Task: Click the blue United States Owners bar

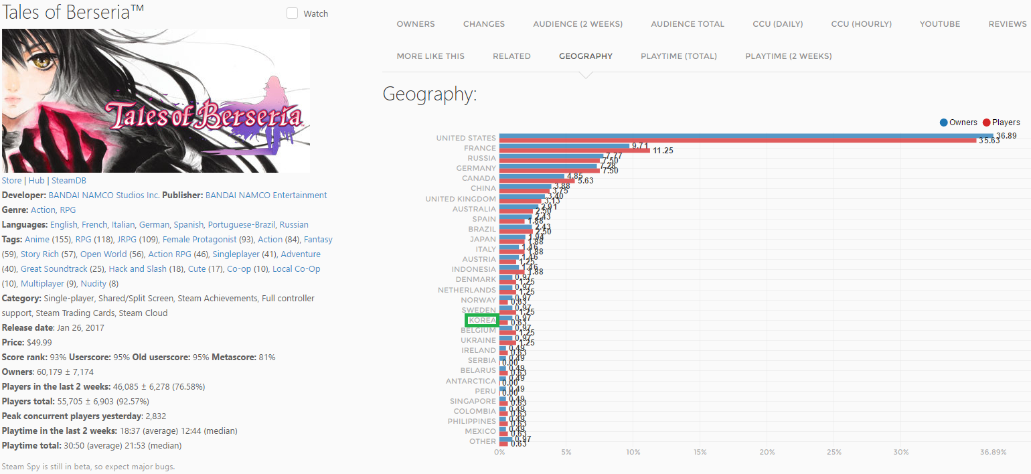Action: click(x=746, y=136)
